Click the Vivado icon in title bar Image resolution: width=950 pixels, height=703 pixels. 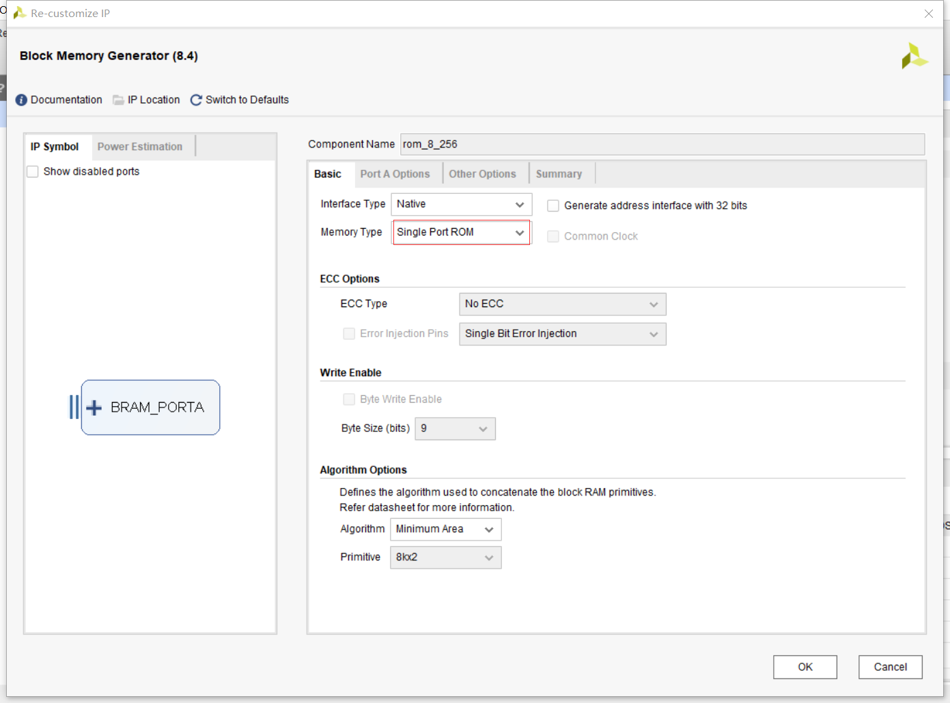20,13
